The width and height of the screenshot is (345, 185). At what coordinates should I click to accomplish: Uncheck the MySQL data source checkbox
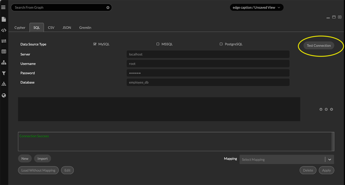[95, 44]
